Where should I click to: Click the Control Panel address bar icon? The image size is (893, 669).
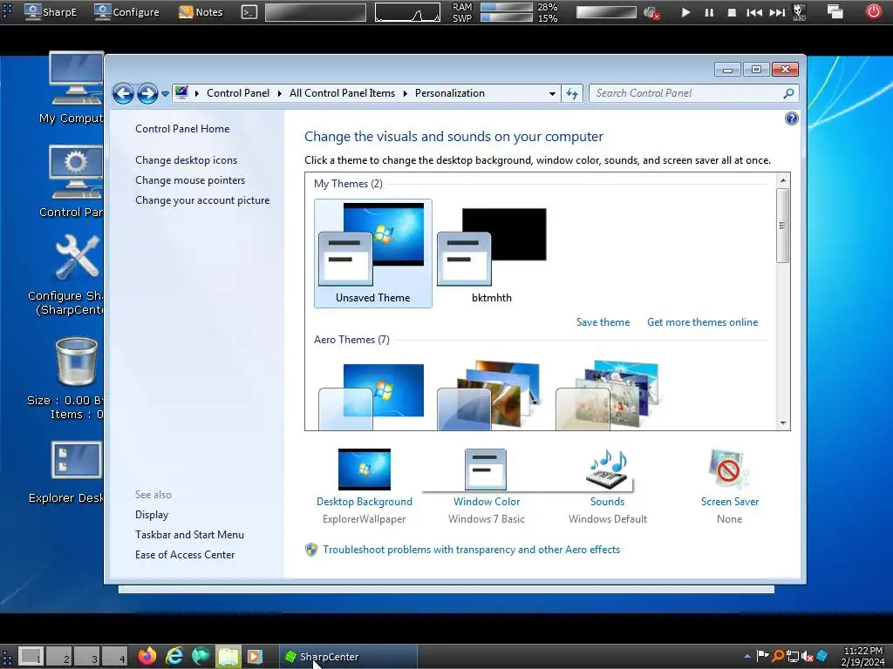pyautogui.click(x=181, y=92)
